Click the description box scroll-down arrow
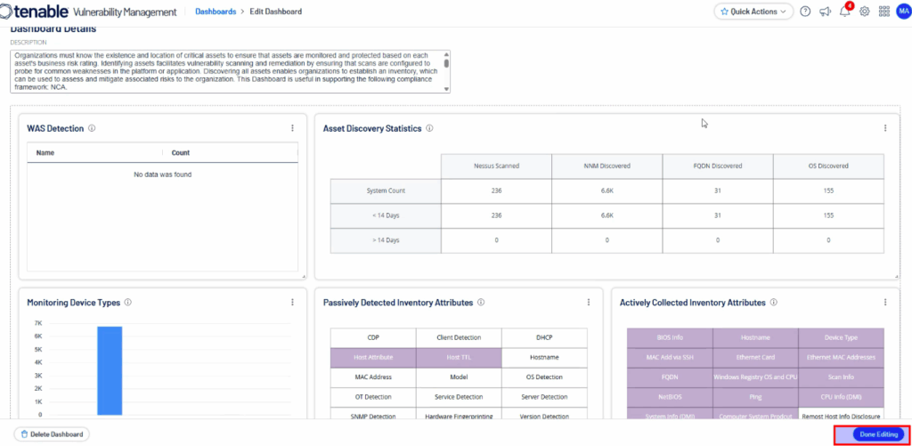 pyautogui.click(x=446, y=88)
